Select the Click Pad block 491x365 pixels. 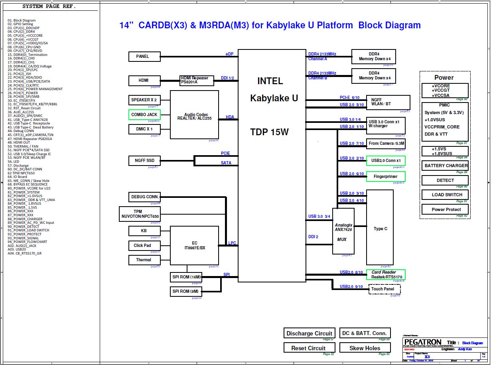(144, 246)
